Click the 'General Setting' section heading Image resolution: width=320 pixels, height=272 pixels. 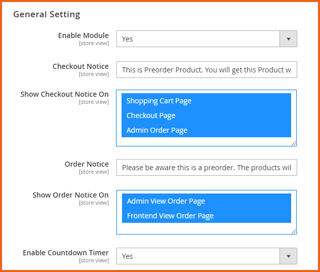point(47,14)
